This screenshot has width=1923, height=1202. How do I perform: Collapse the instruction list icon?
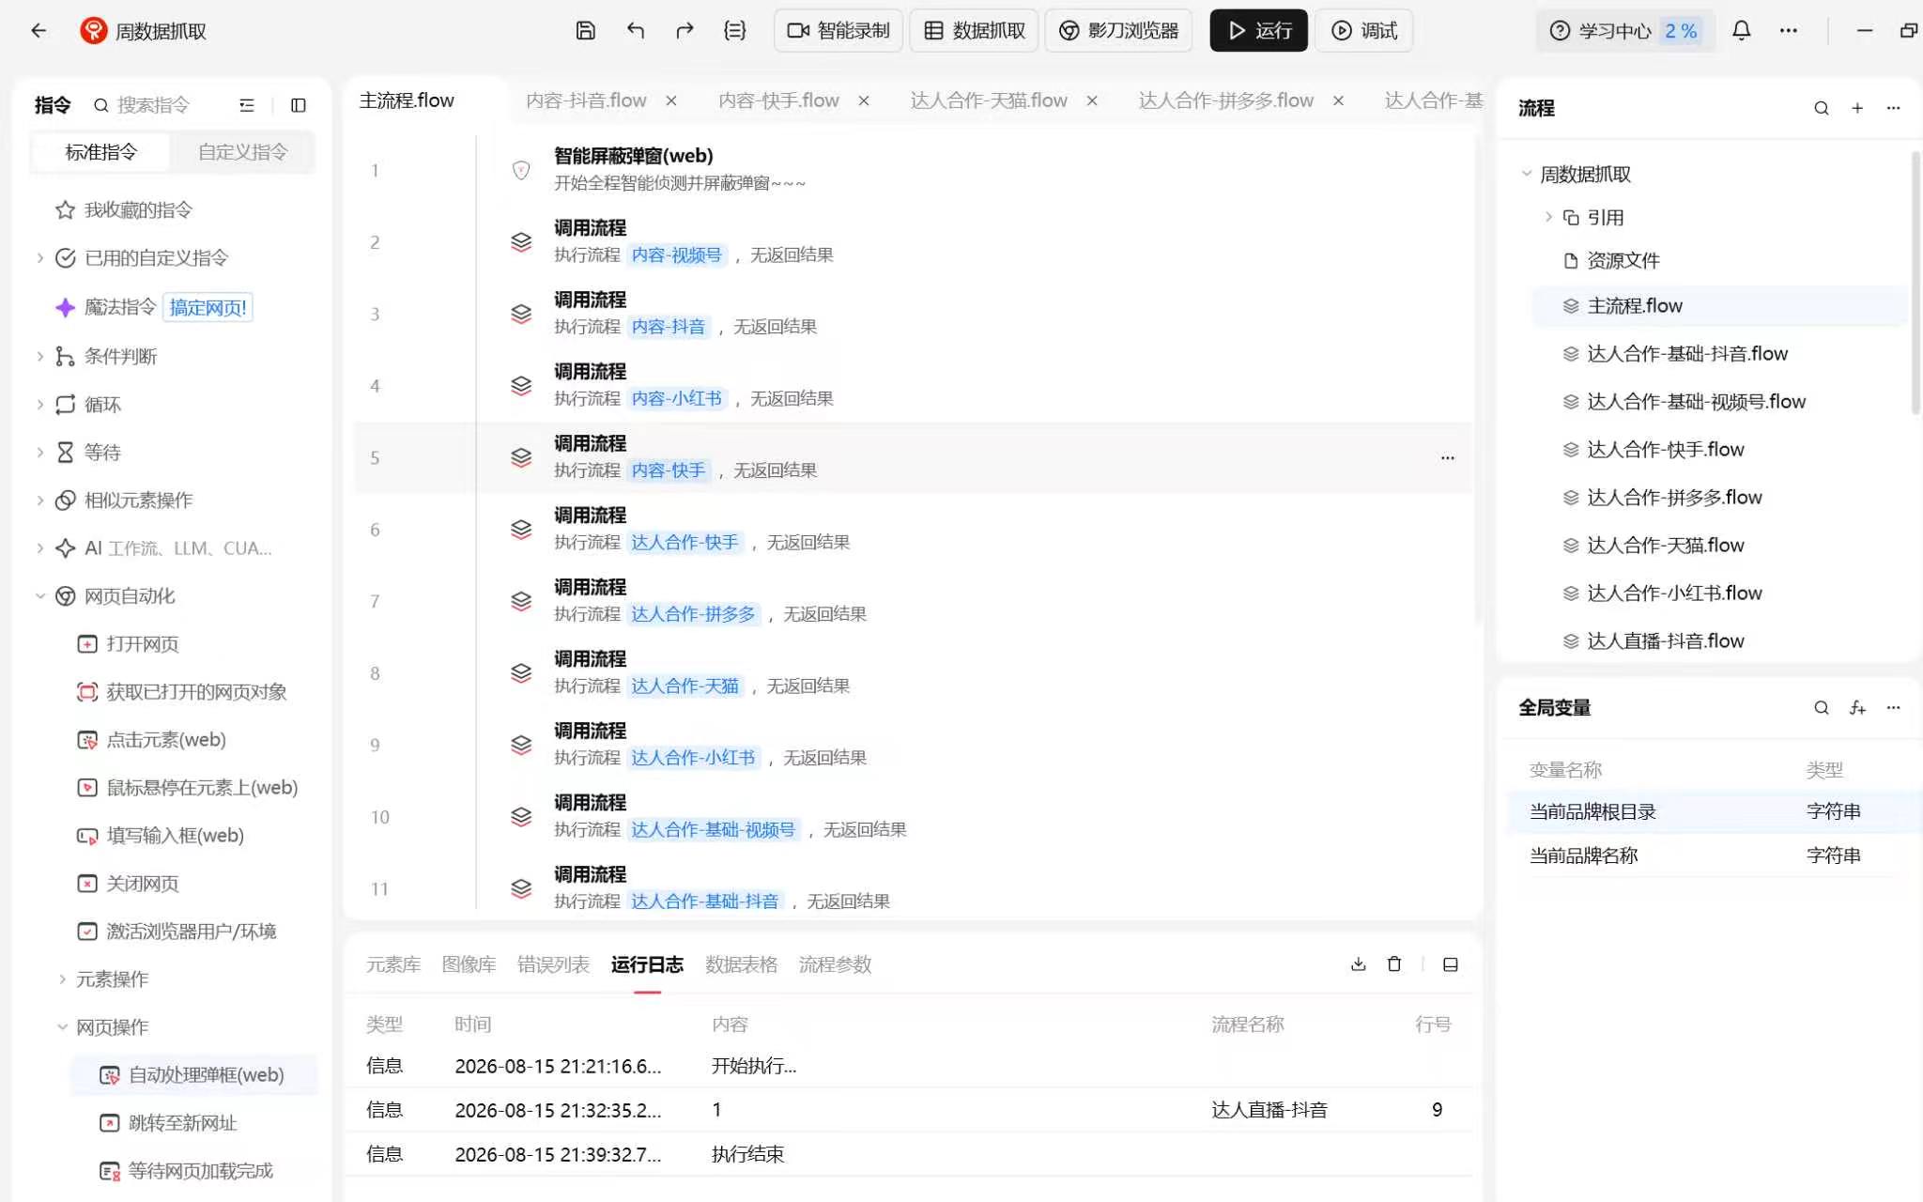click(247, 105)
